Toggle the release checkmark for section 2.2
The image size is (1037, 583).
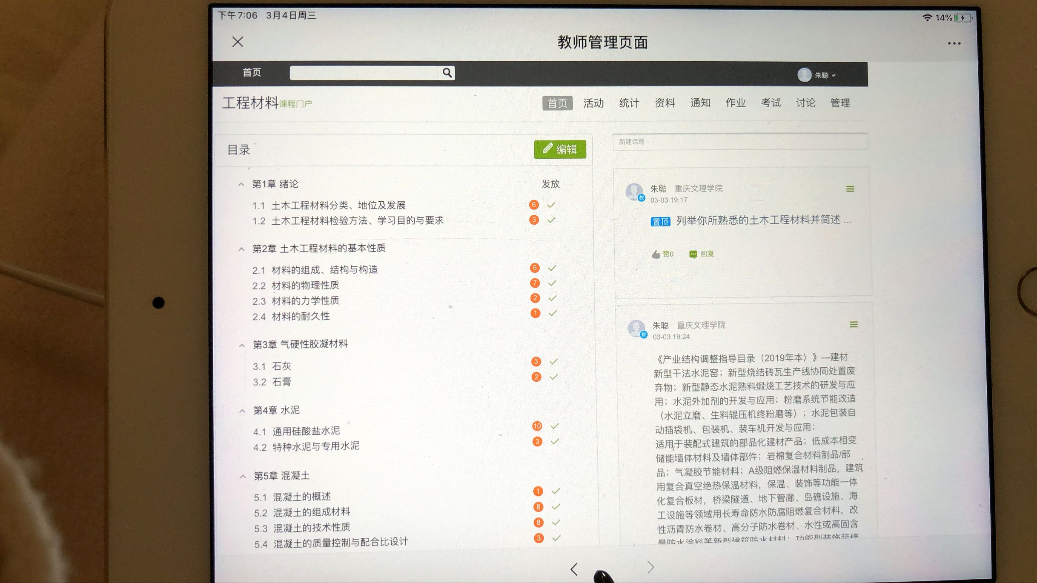pos(553,283)
